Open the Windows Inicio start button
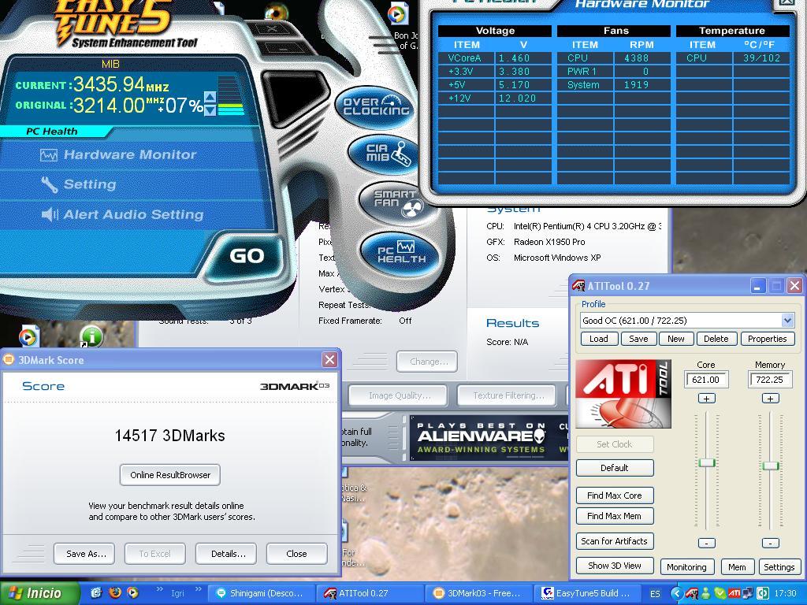Viewport: 807px width, 605px height. pos(39,593)
